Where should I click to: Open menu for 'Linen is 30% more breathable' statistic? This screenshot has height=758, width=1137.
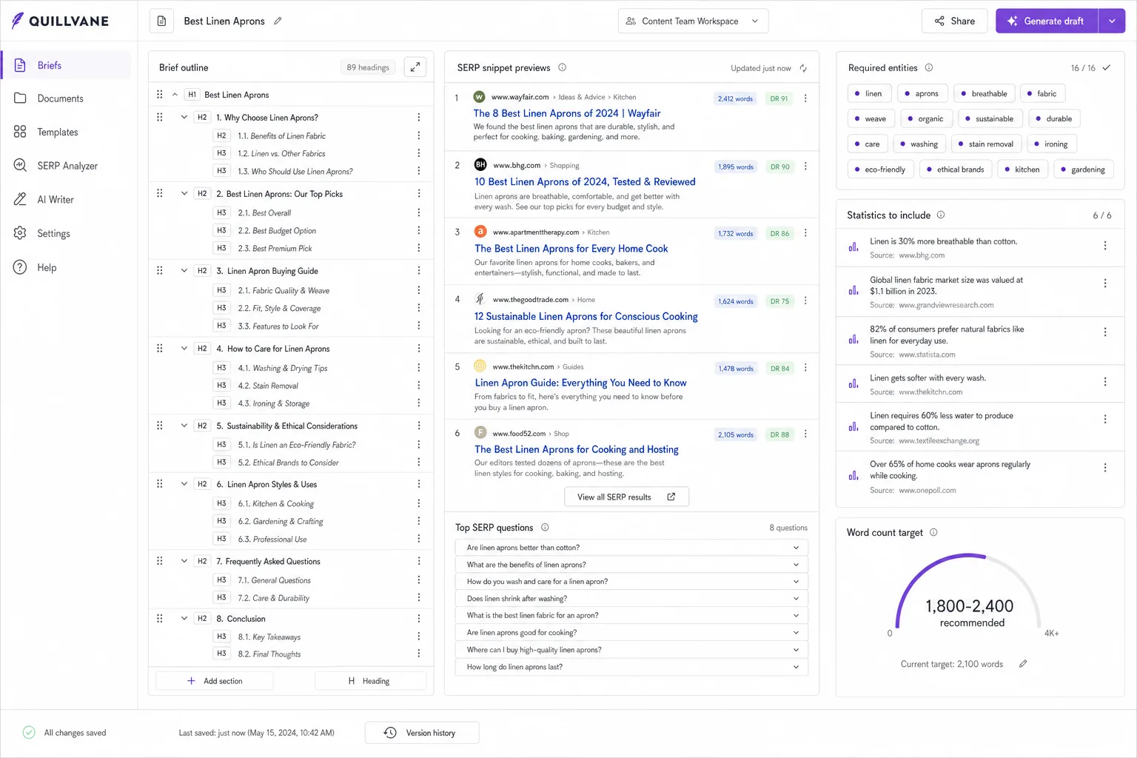coord(1105,246)
